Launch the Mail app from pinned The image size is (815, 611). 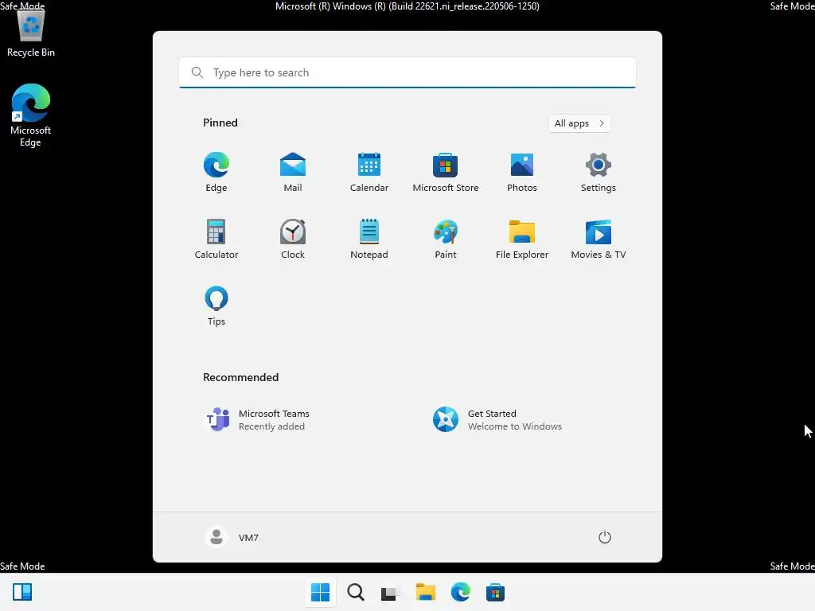click(293, 172)
